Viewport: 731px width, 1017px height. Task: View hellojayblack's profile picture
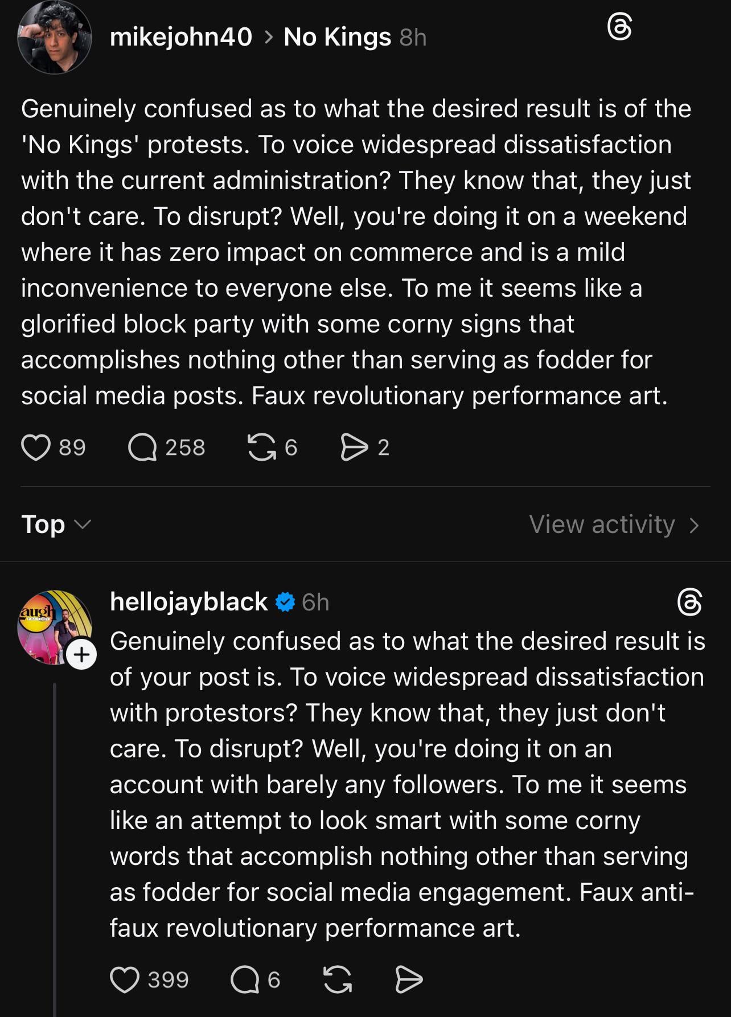tap(51, 624)
